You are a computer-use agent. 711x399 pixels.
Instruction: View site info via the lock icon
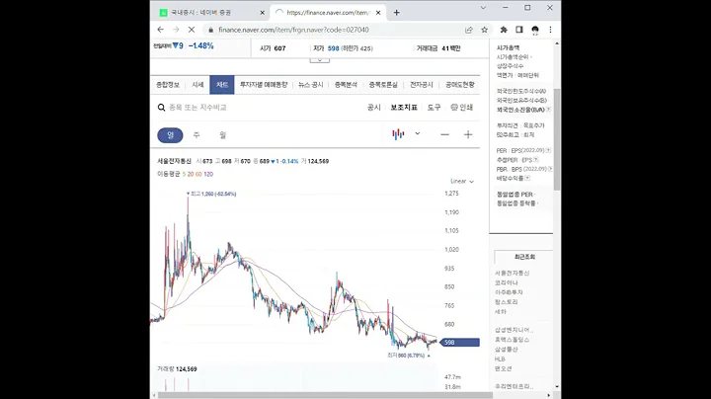point(210,30)
